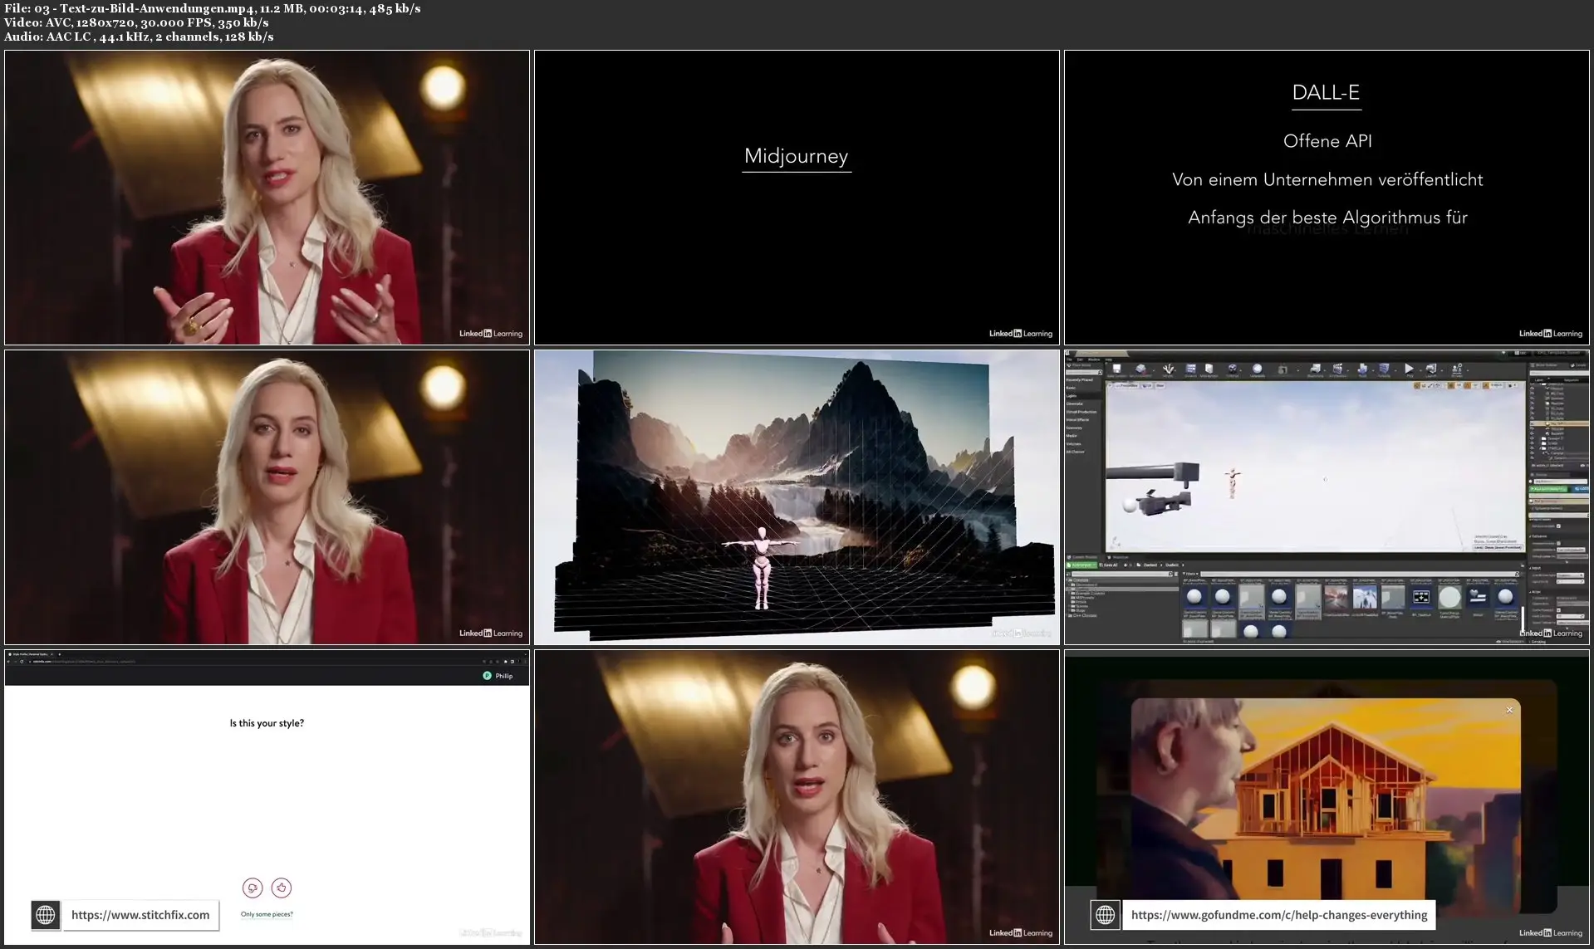
Task: Toggle visibility of the highlighted World Outliner row
Action: point(1533,424)
